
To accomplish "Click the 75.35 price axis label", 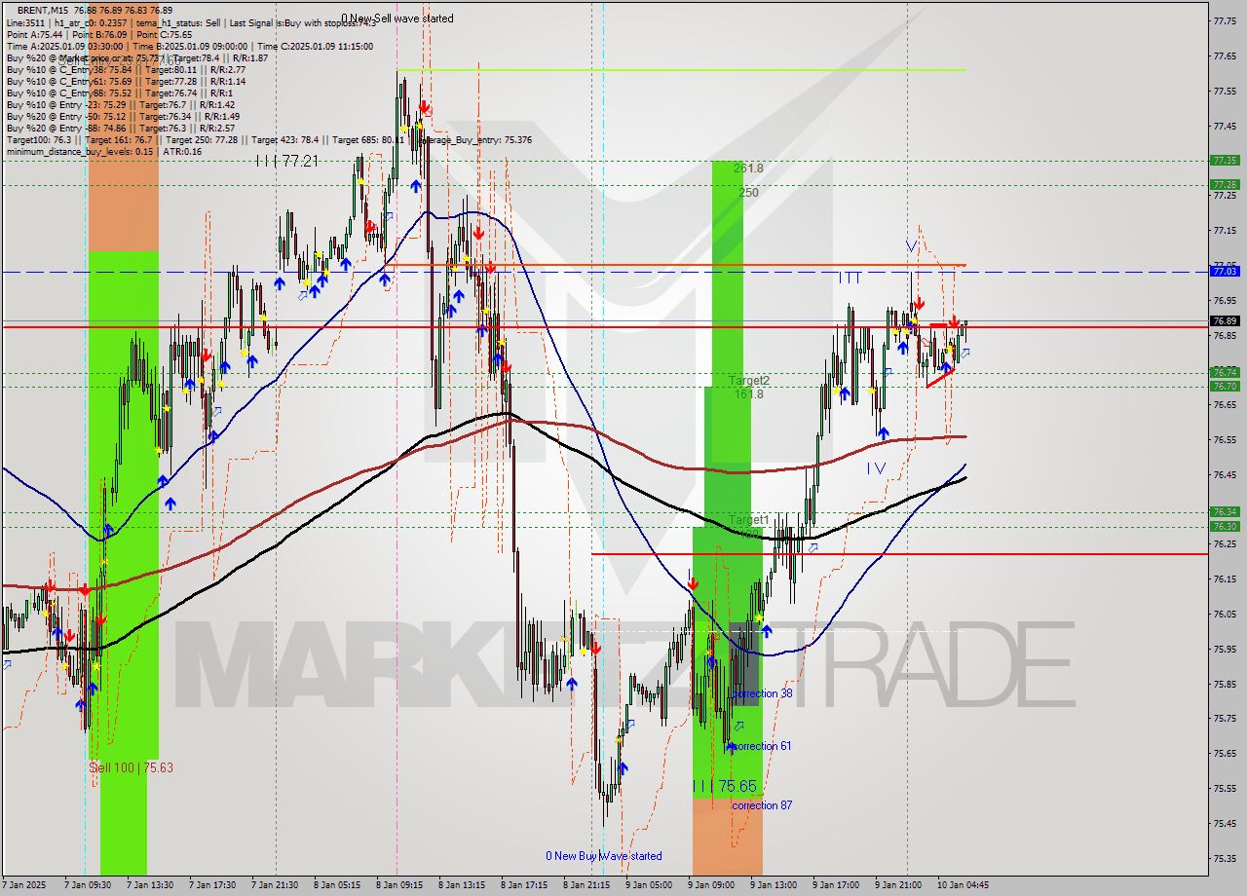I will coord(1225,858).
